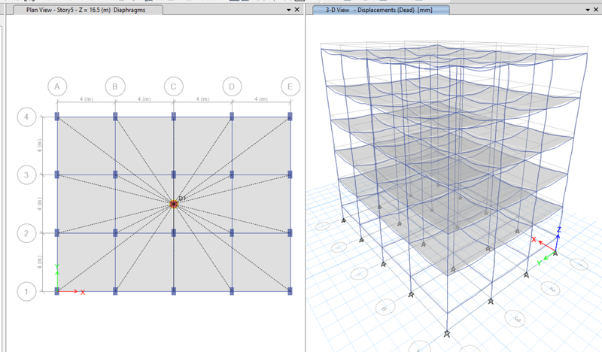Select the column at grid D-1
This screenshot has width=602, height=352.
coord(232,291)
